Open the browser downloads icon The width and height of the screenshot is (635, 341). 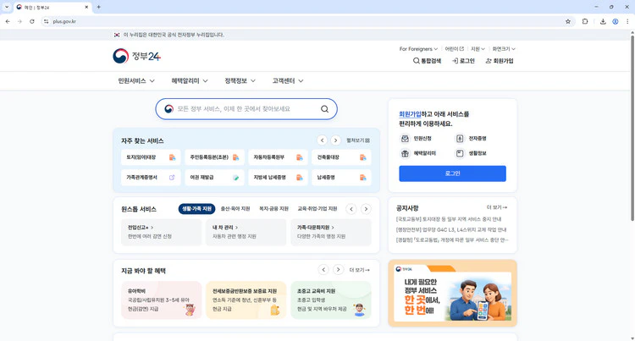[x=603, y=21]
